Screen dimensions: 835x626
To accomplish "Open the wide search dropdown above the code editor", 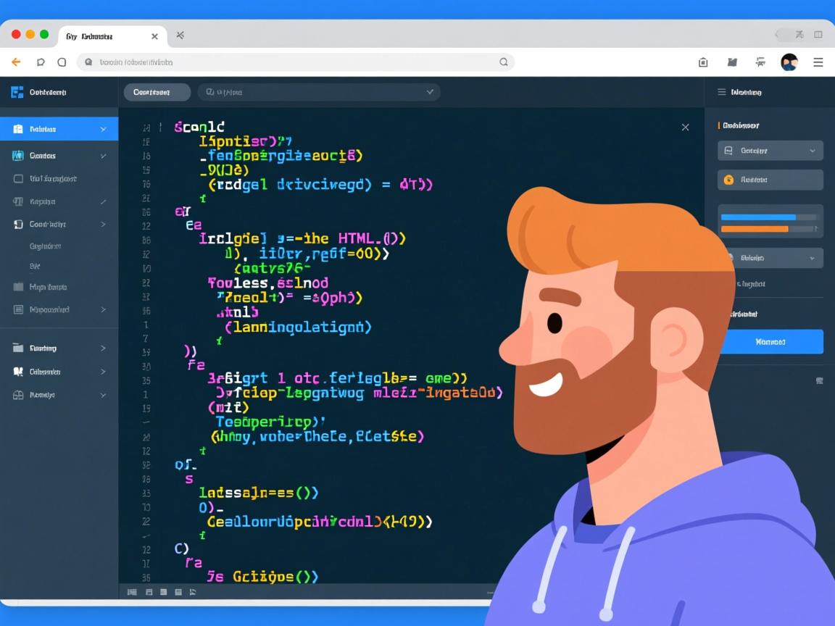I will [319, 92].
